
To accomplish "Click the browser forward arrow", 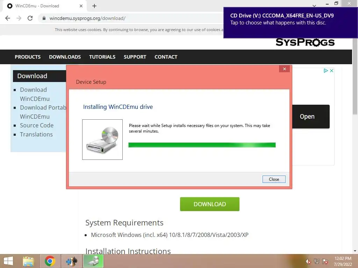I will click(19, 18).
